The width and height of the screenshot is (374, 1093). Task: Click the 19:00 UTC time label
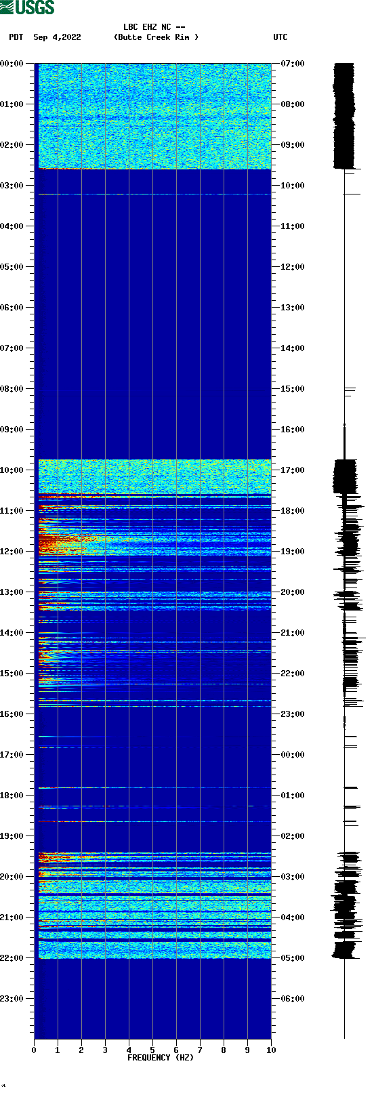293,552
